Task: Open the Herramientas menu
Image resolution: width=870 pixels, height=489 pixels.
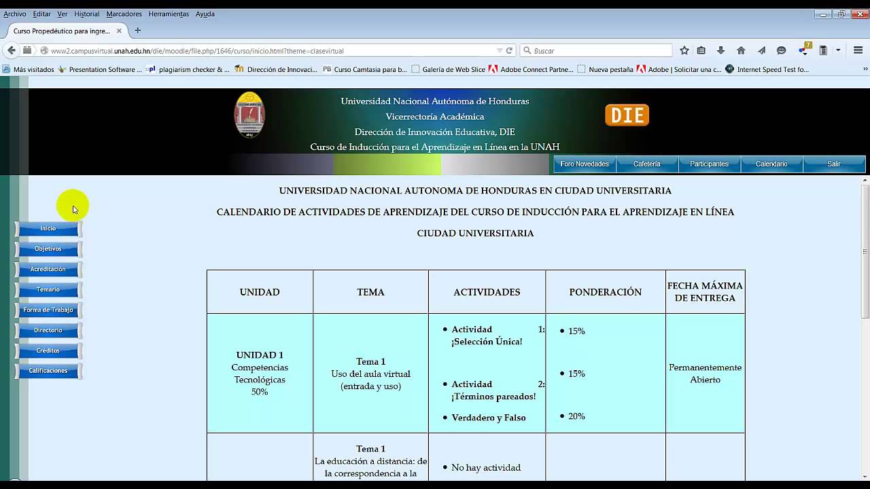Action: (x=169, y=14)
